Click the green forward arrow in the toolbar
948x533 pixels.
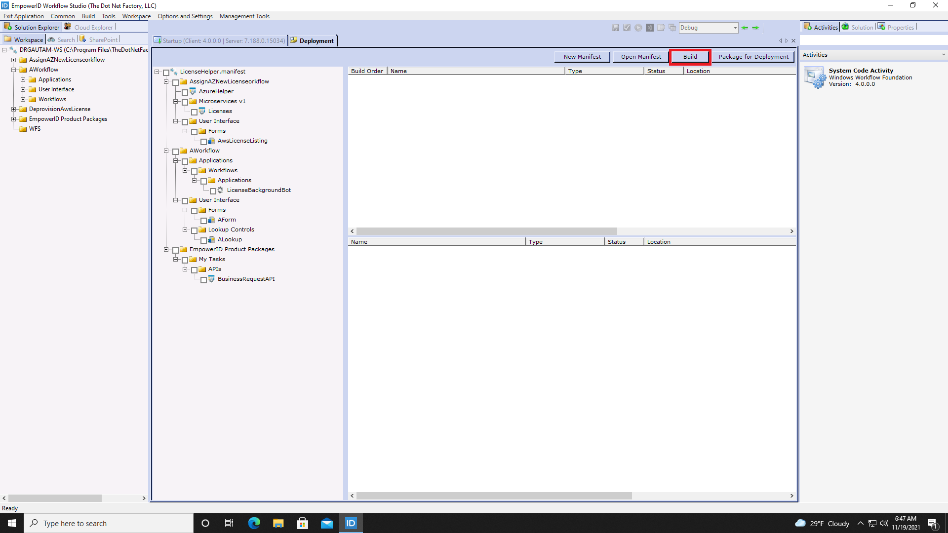(x=755, y=28)
